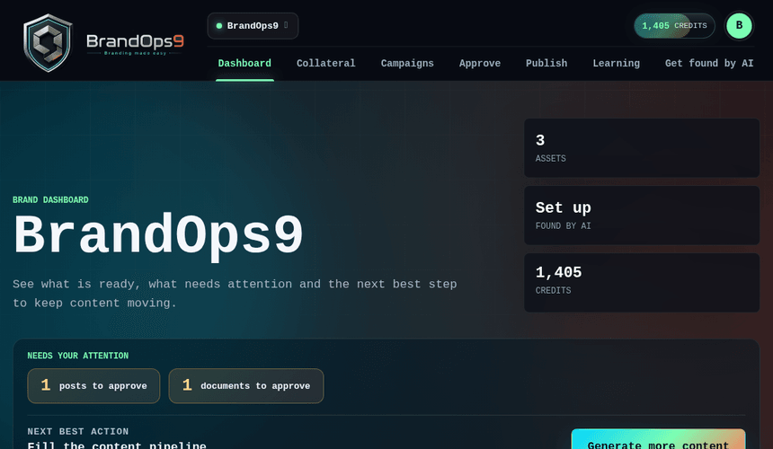The width and height of the screenshot is (773, 449).
Task: Open the Campaigns tab
Action: tap(407, 64)
